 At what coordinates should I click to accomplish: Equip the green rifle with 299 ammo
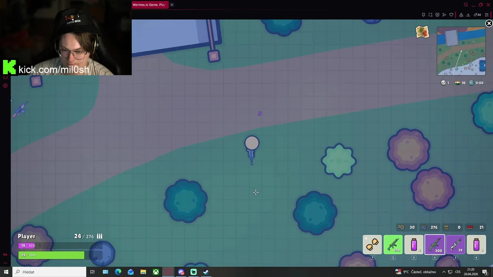(x=393, y=245)
